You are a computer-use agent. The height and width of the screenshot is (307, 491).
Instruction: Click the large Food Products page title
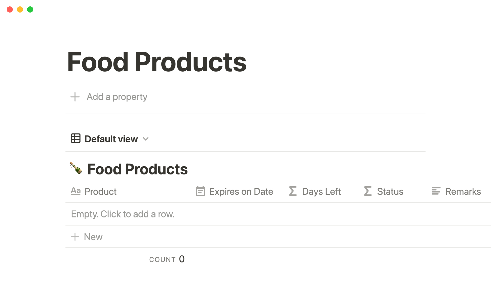click(157, 62)
